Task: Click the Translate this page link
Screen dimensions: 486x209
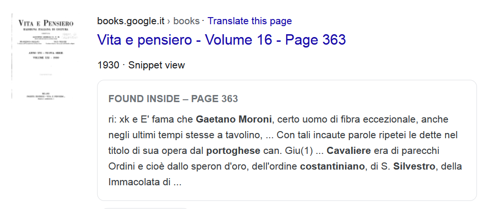Action: click(x=249, y=21)
